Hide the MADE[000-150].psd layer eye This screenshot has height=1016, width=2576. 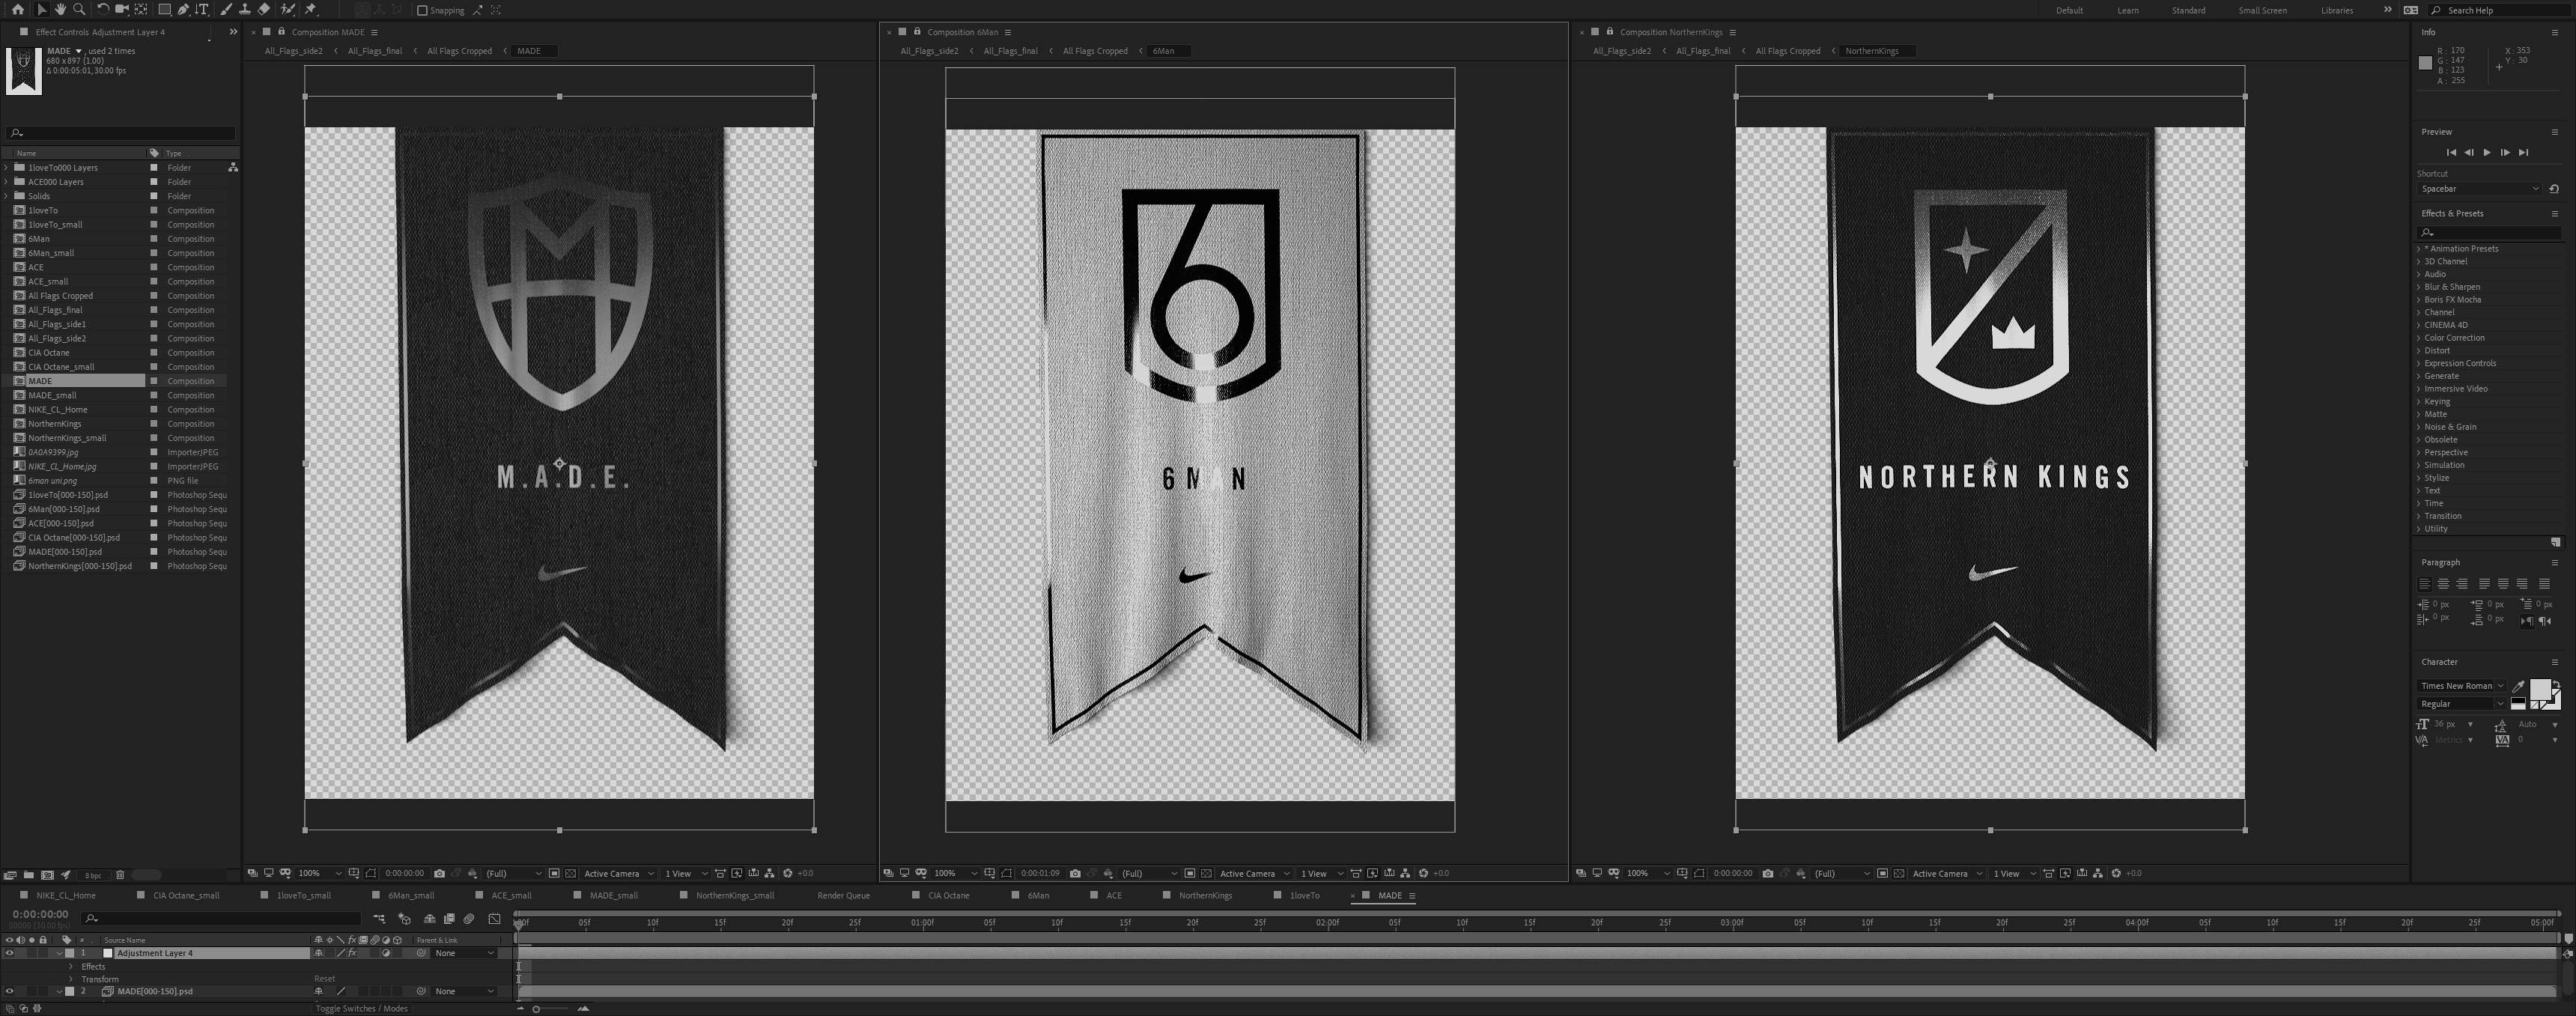coord(10,991)
